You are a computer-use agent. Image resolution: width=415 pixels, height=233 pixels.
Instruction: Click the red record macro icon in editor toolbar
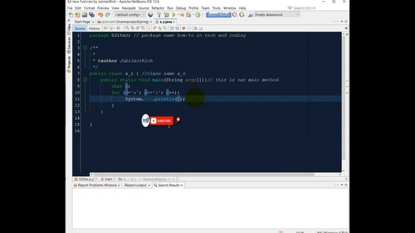184,28
